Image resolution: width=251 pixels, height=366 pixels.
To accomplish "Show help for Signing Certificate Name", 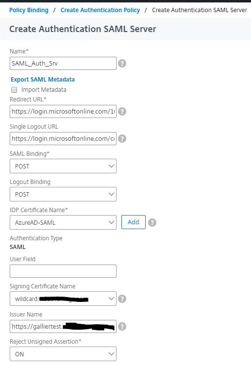I will (122, 299).
